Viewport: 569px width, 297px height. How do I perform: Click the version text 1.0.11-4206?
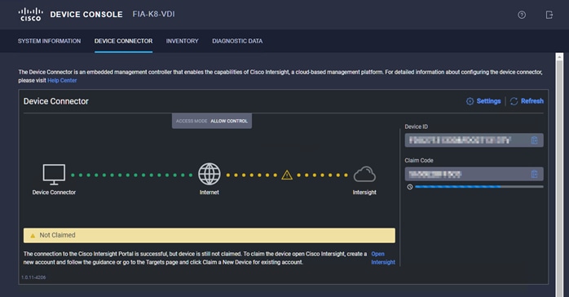pos(33,277)
